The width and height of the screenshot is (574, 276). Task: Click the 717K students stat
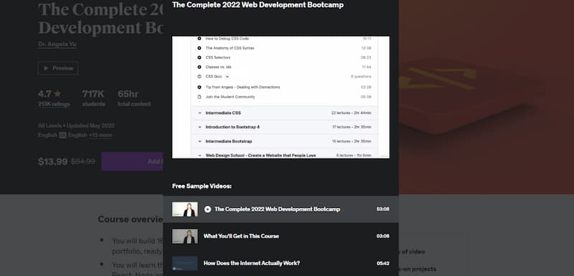pos(93,99)
